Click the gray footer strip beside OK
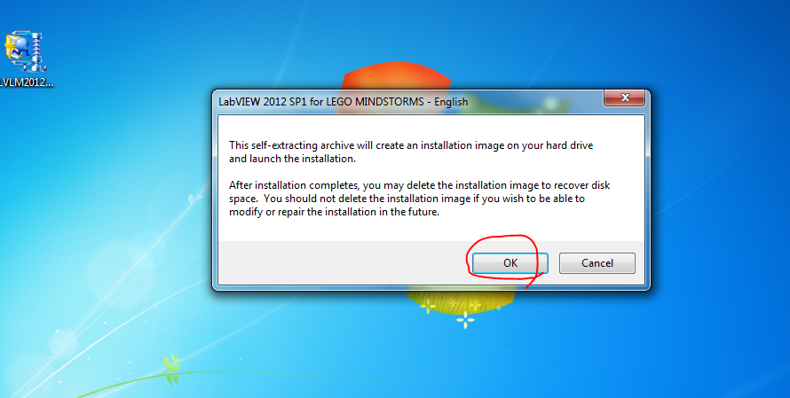 tap(343, 263)
